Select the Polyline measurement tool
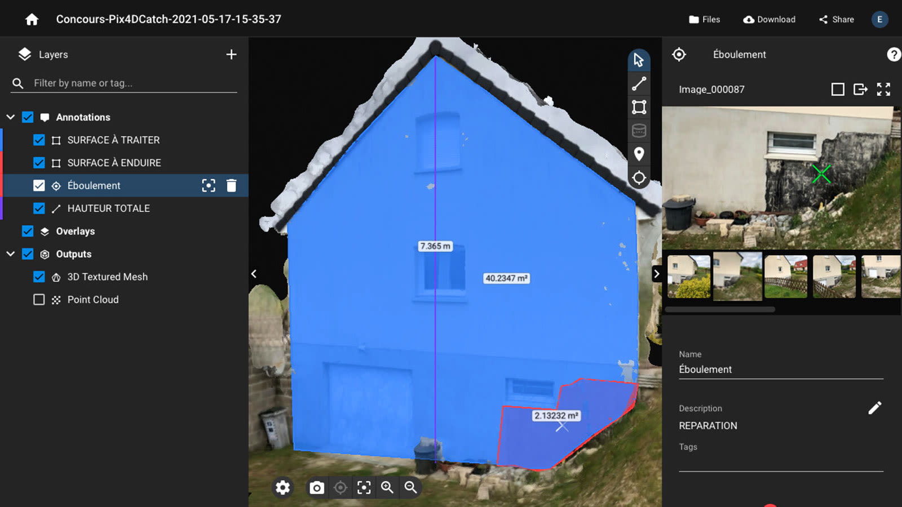Screen dimensions: 902x507 639,83
